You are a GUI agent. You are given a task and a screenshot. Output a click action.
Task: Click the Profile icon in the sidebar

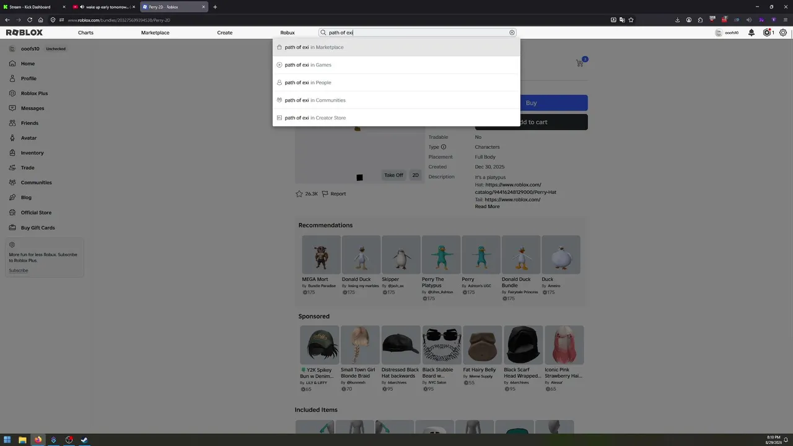coord(12,78)
